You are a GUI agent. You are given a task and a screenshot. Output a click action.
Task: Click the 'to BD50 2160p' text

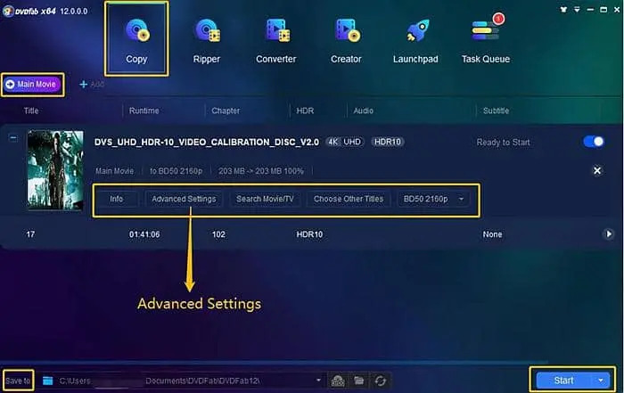(176, 171)
